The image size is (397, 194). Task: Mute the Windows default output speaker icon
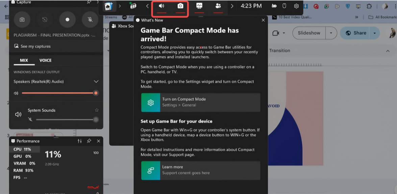coord(16,93)
